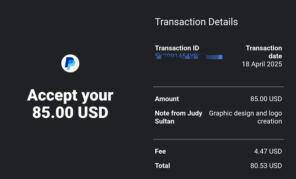
Task: Click the PayPal logo icon
Action: [70, 63]
